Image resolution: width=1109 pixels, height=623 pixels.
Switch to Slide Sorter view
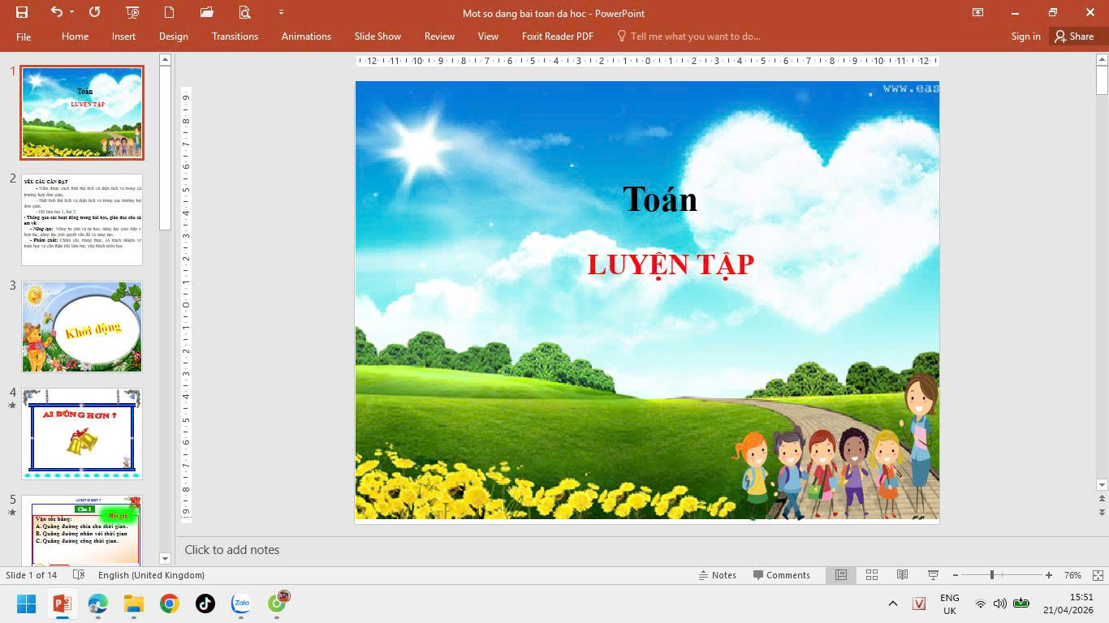872,575
